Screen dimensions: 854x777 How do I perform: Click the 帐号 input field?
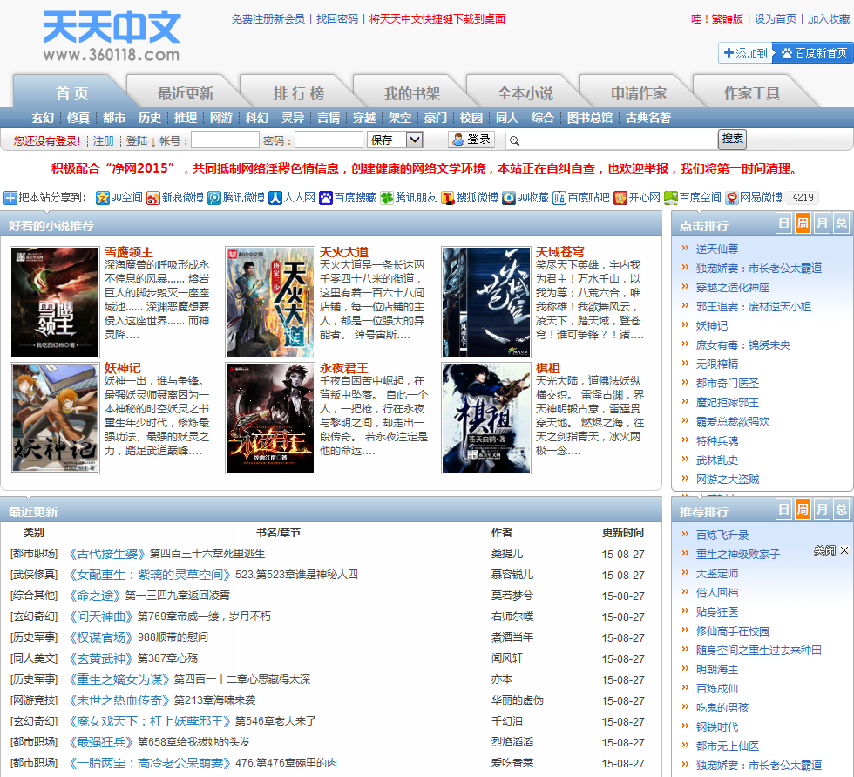(225, 140)
